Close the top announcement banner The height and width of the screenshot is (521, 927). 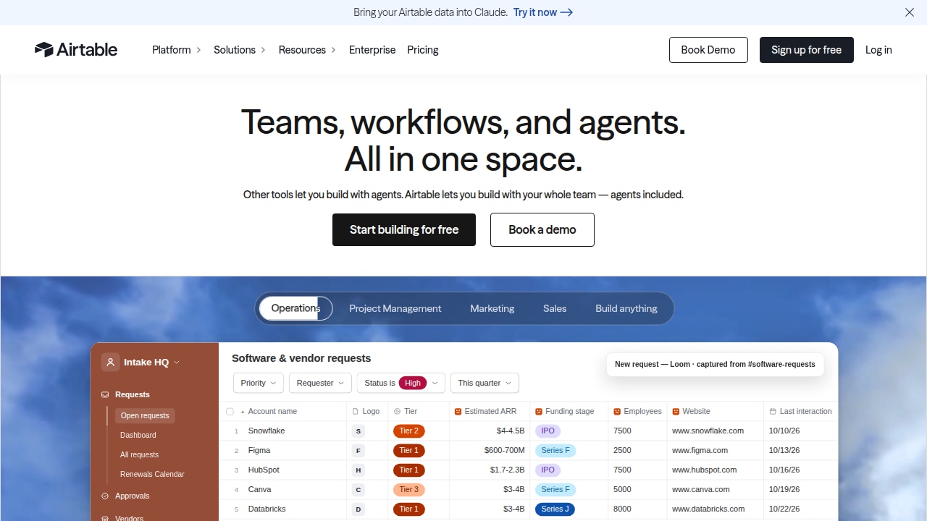[x=910, y=12]
